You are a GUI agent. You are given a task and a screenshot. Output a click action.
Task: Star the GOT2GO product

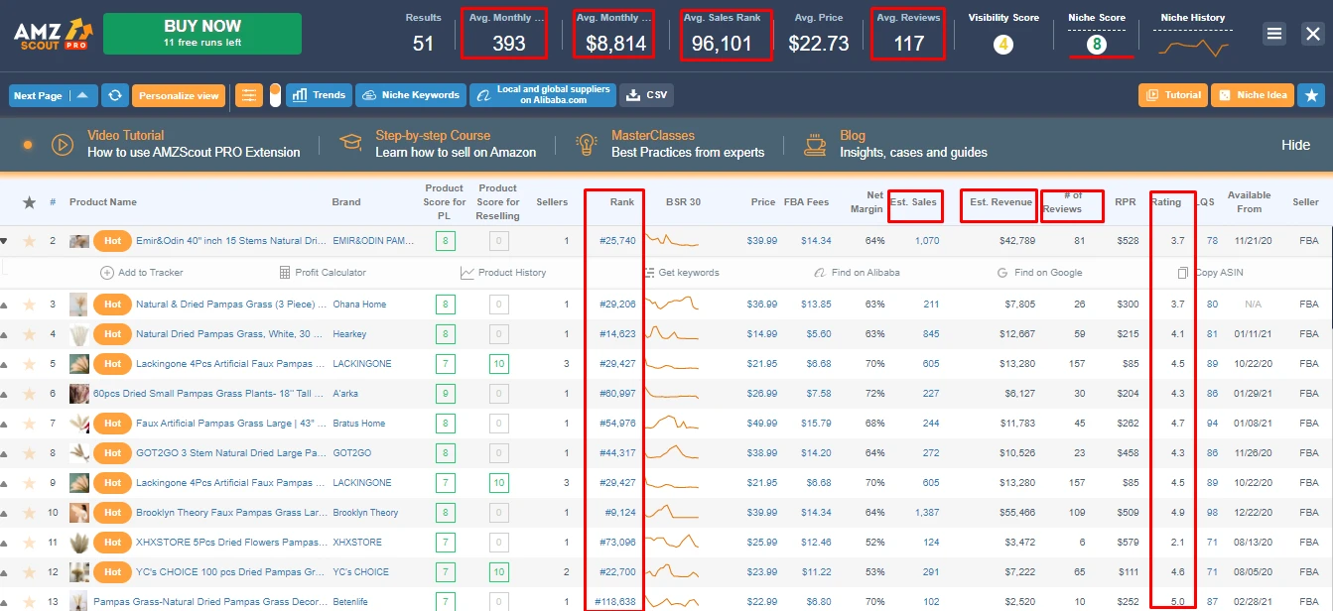[x=29, y=453]
